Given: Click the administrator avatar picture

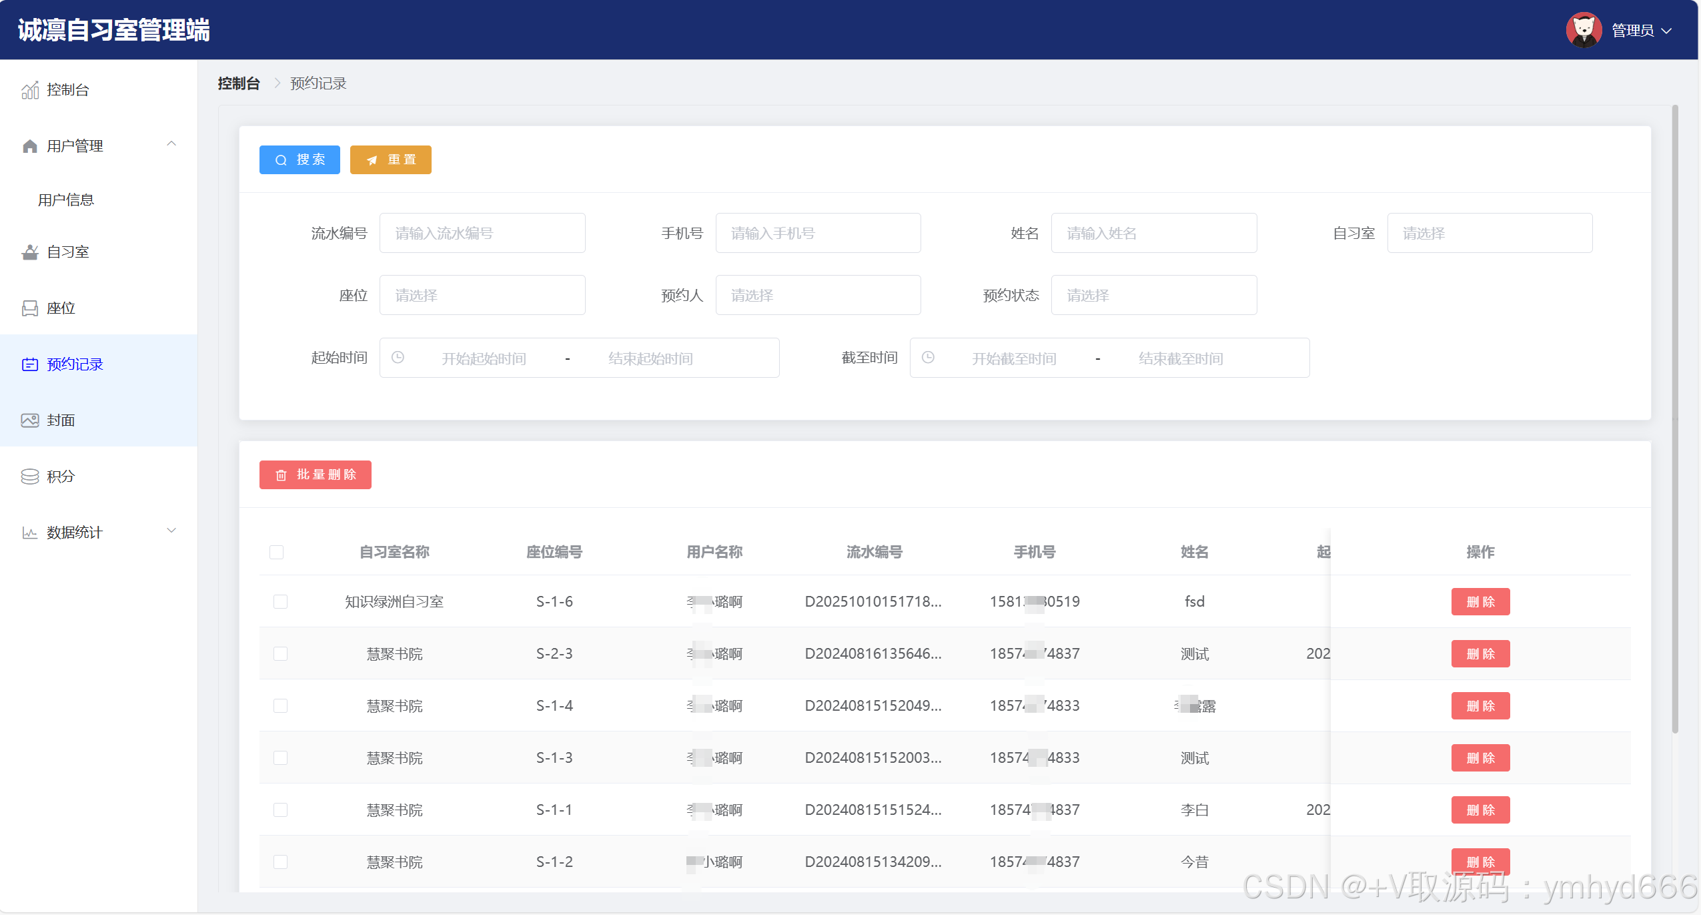Looking at the screenshot, I should point(1584,30).
